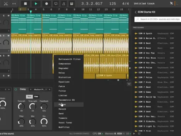The height and width of the screenshot is (136, 181).
Task: Preview the EDM 9 Beat sound icon
Action: tap(136, 43)
